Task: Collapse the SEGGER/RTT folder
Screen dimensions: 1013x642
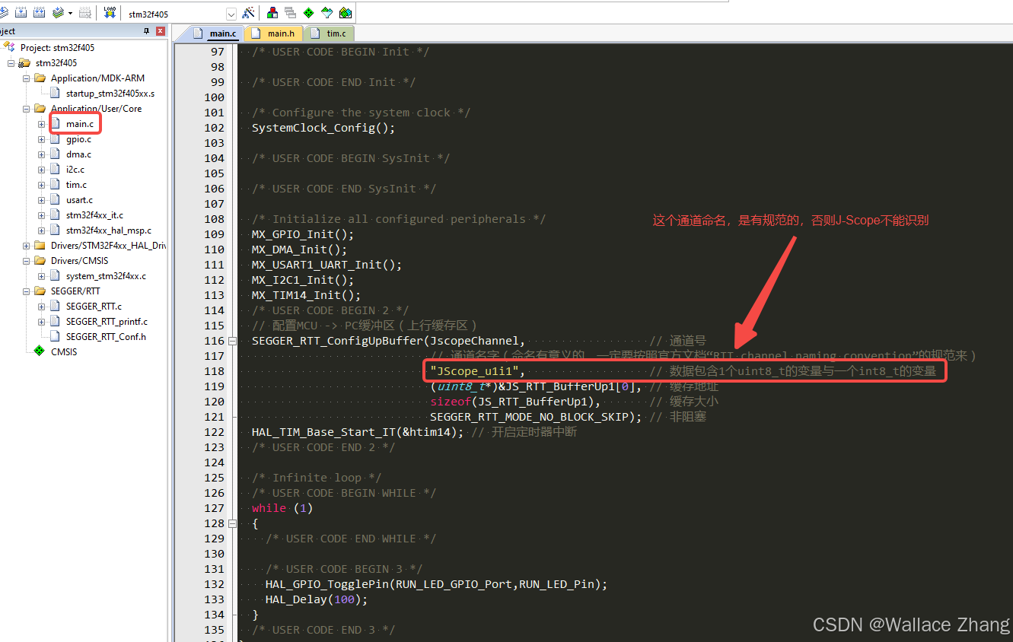Action: click(x=27, y=291)
